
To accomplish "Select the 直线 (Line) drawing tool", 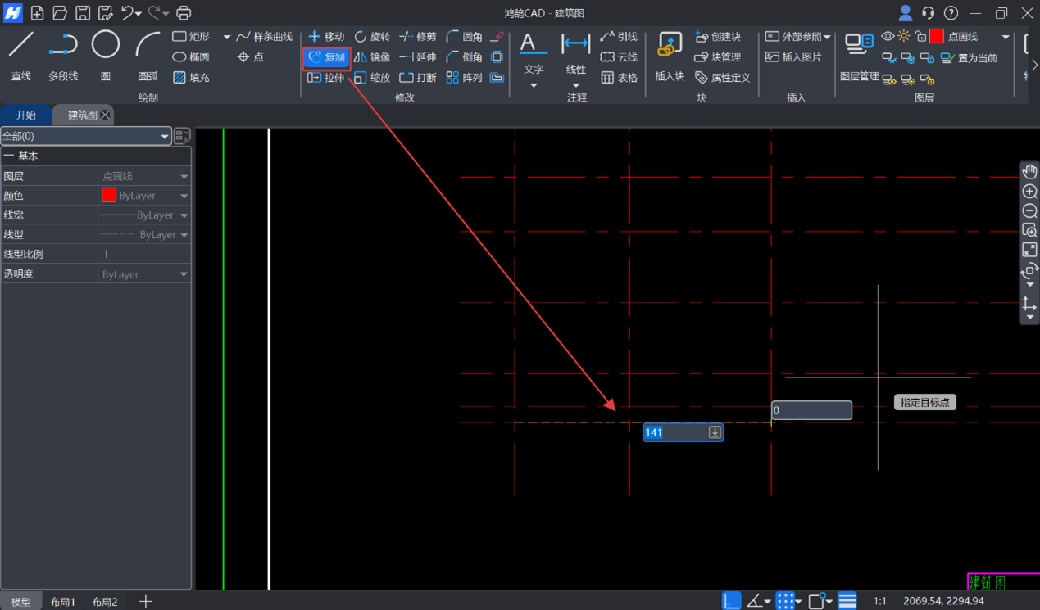I will (21, 54).
